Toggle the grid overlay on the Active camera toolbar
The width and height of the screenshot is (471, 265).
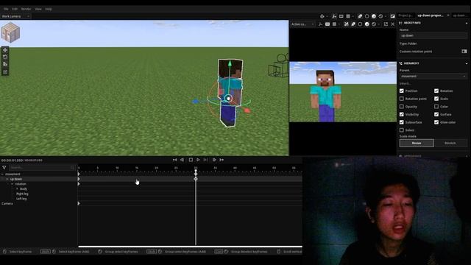coord(334,24)
